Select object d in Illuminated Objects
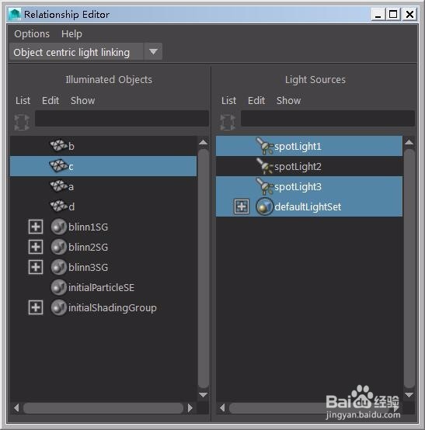Screen dimensions: 425x430 pos(103,206)
